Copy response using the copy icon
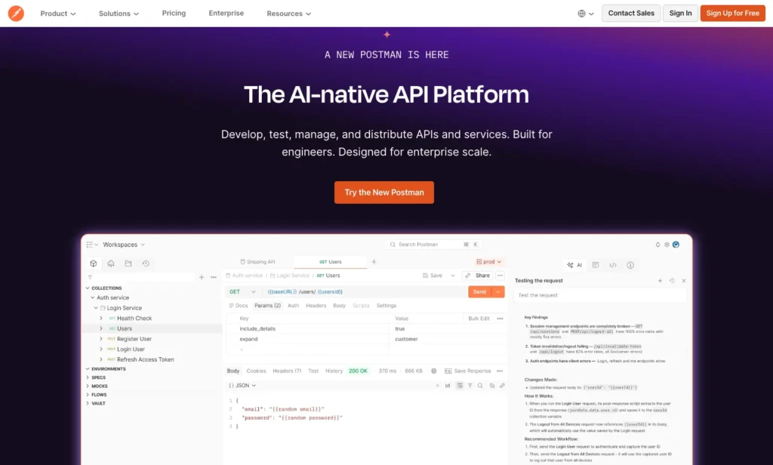The width and height of the screenshot is (773, 465). point(491,386)
